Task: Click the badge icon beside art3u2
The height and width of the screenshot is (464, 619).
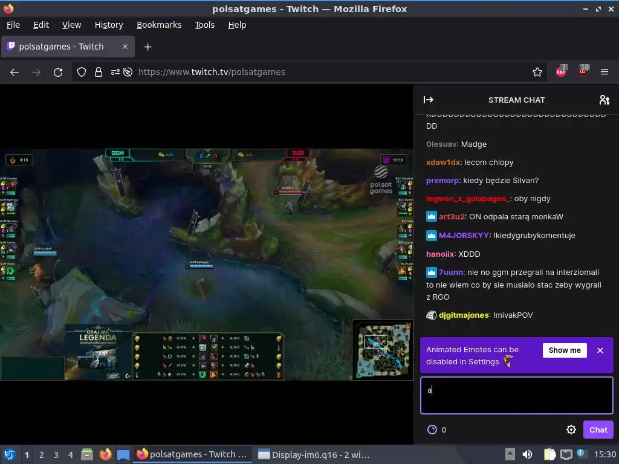Action: (431, 216)
